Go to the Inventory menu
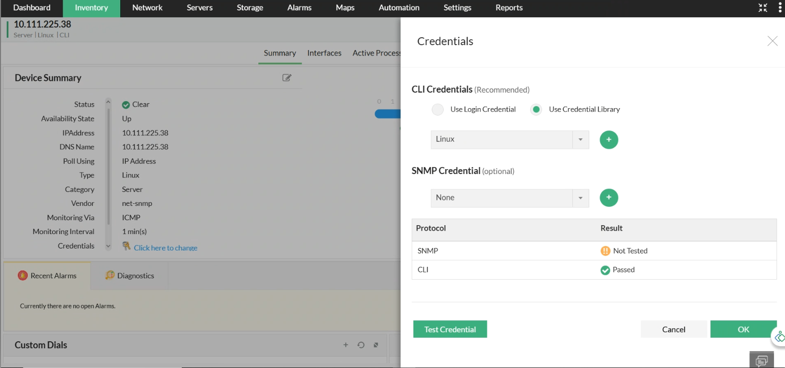The image size is (785, 368). click(x=91, y=8)
